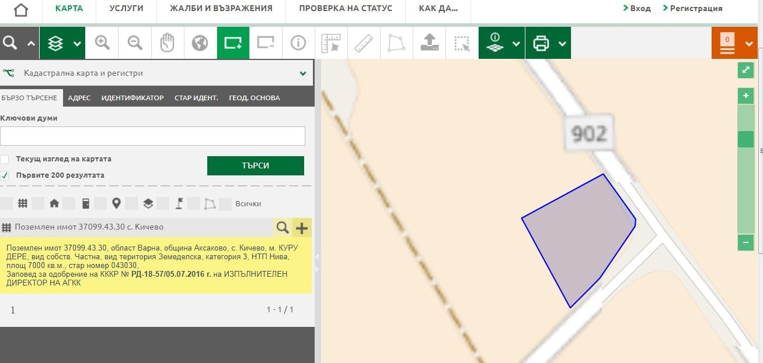Open the layers dropdown arrow
The width and height of the screenshot is (763, 363).
pyautogui.click(x=77, y=44)
